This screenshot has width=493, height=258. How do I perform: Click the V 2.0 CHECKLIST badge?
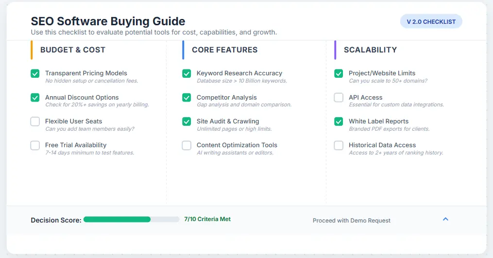[x=431, y=22]
